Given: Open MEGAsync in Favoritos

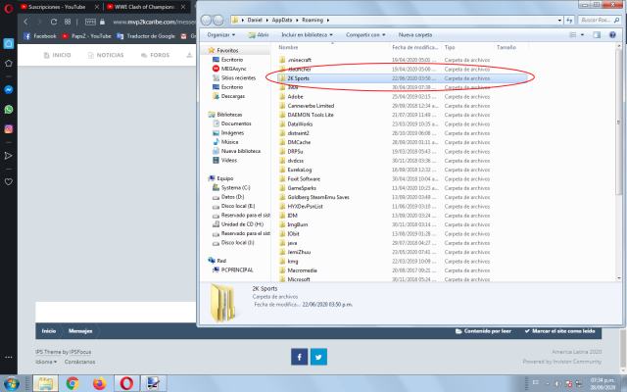Looking at the screenshot, I should pos(233,69).
